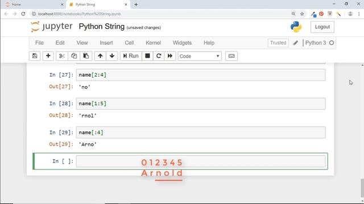Rename notebook title Python String

pyautogui.click(x=102, y=27)
